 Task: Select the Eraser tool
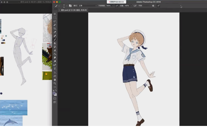click(x=55, y=50)
